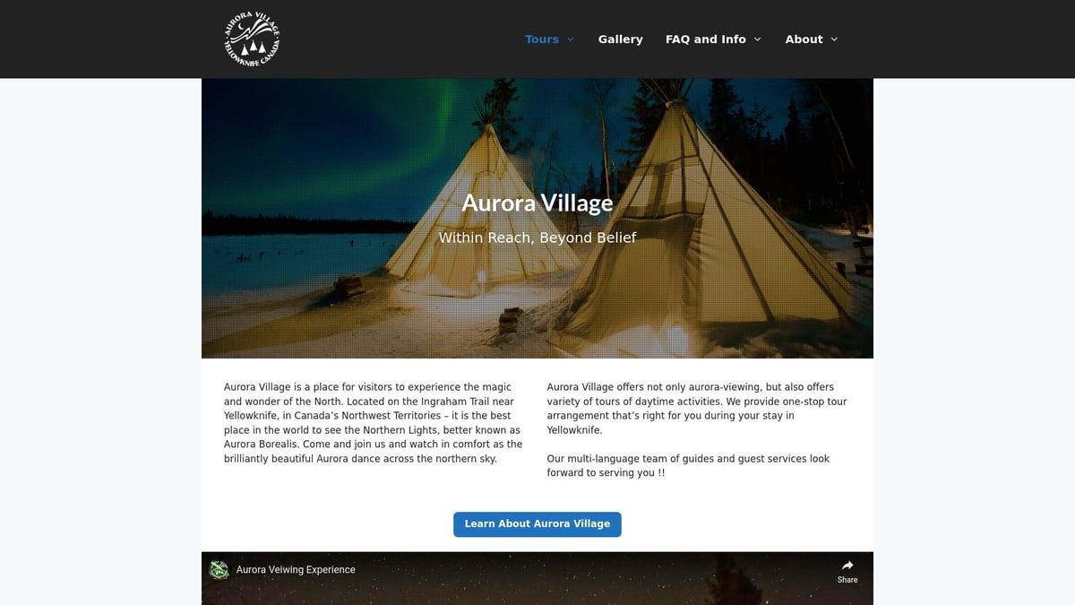Click the paragraph mentioning Ingraham Trail
Screen dimensions: 1075x605
[x=373, y=423]
